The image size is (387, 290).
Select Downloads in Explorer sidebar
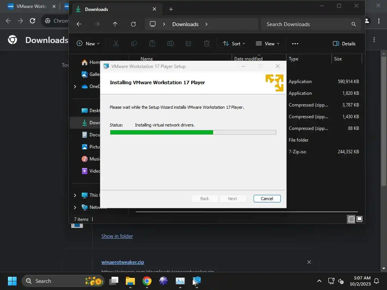(91, 123)
